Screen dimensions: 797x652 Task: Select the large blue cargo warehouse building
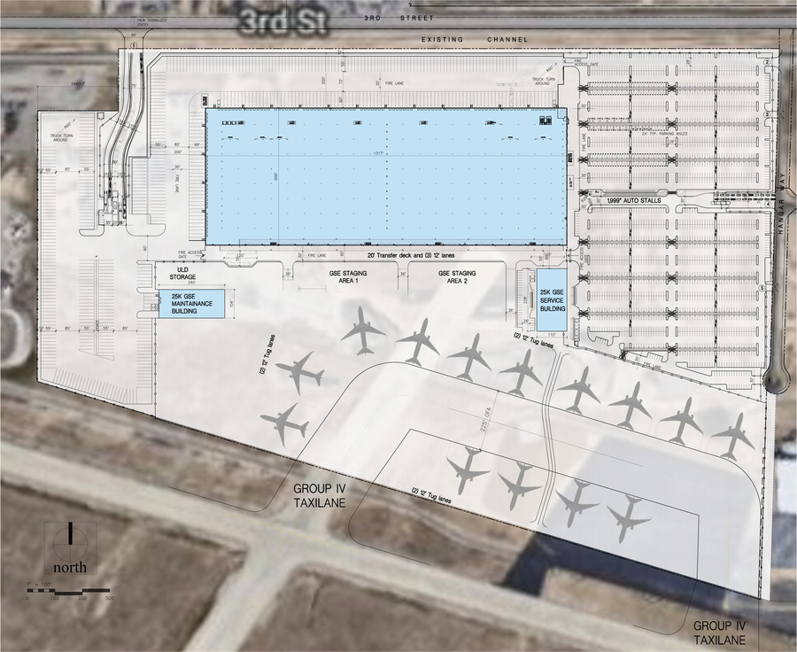386,176
